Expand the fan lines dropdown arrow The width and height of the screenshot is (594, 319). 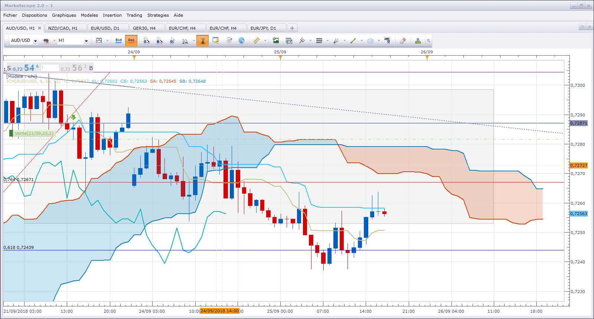(x=345, y=41)
